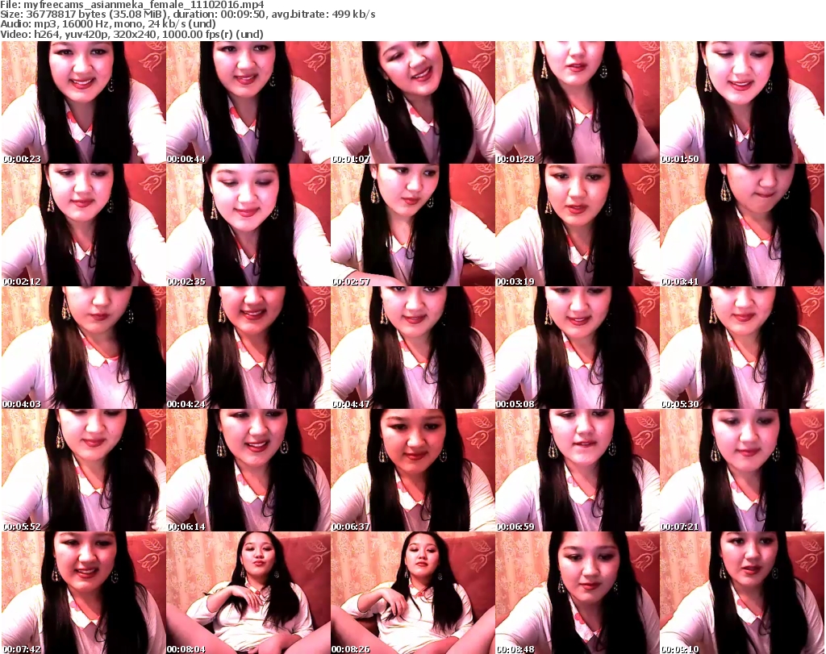826x654 pixels.
Task: Click the Audio mp3 info line
Action: [x=109, y=24]
